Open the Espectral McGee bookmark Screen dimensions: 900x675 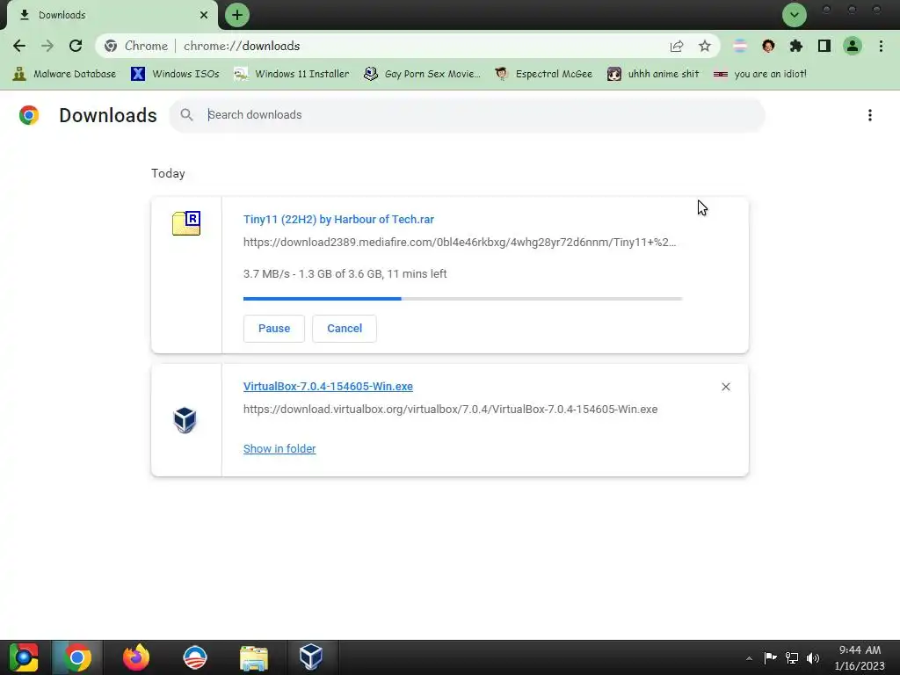tap(544, 74)
